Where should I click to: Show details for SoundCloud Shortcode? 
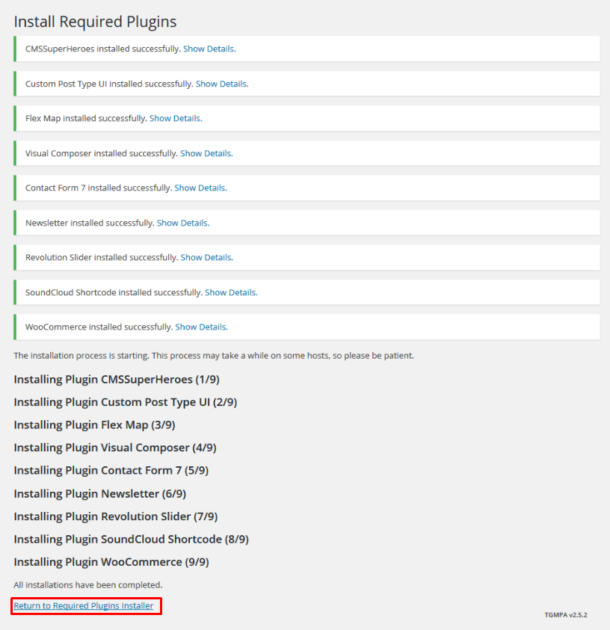pos(231,292)
